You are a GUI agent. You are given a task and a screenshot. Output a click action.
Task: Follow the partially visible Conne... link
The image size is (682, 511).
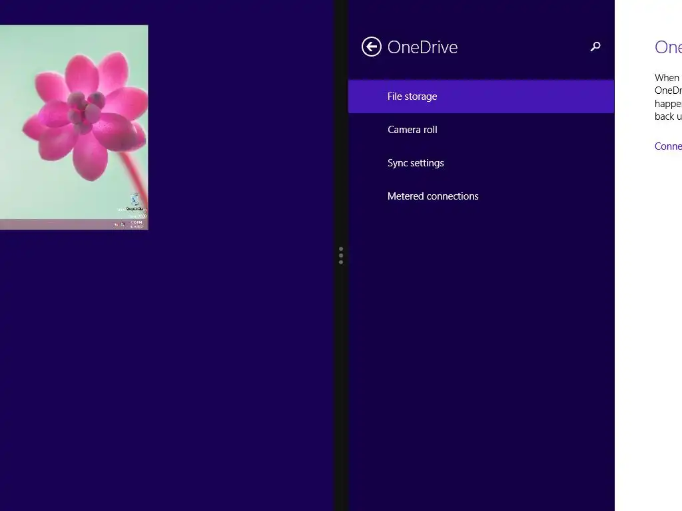[x=668, y=146]
